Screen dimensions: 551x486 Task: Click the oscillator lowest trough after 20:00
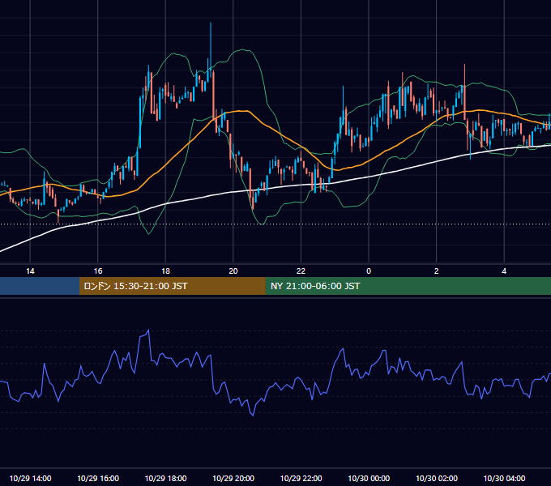click(253, 416)
